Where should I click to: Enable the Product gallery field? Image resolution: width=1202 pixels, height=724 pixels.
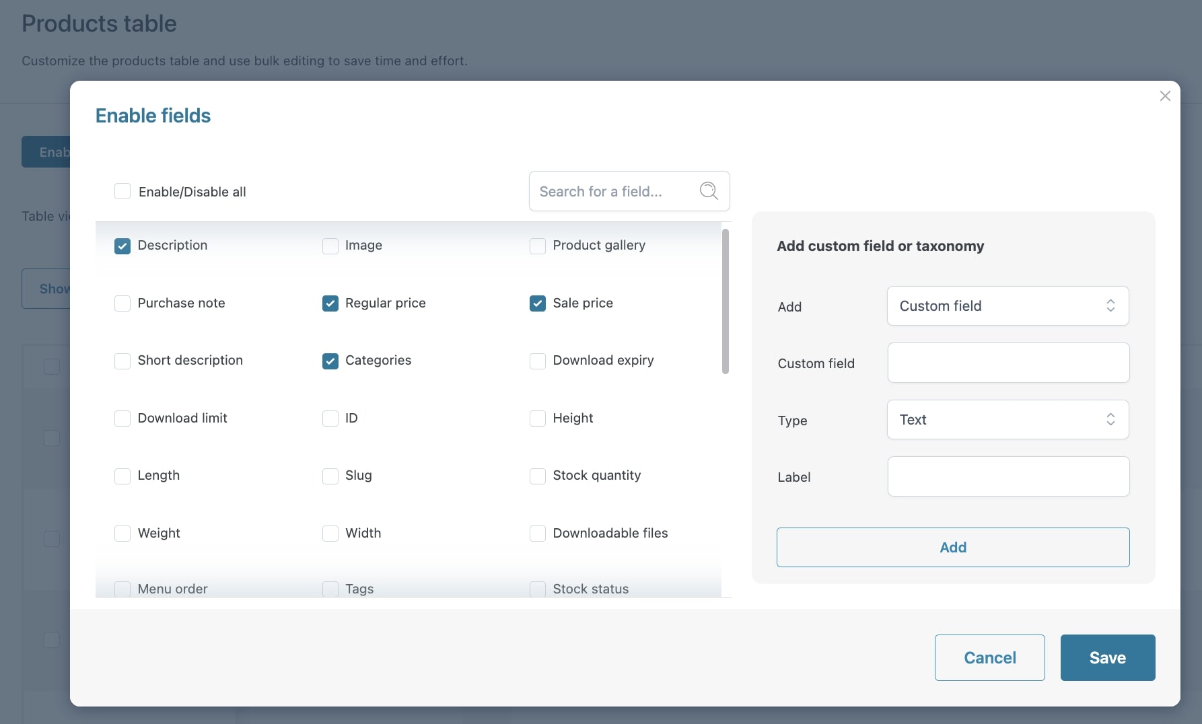538,246
